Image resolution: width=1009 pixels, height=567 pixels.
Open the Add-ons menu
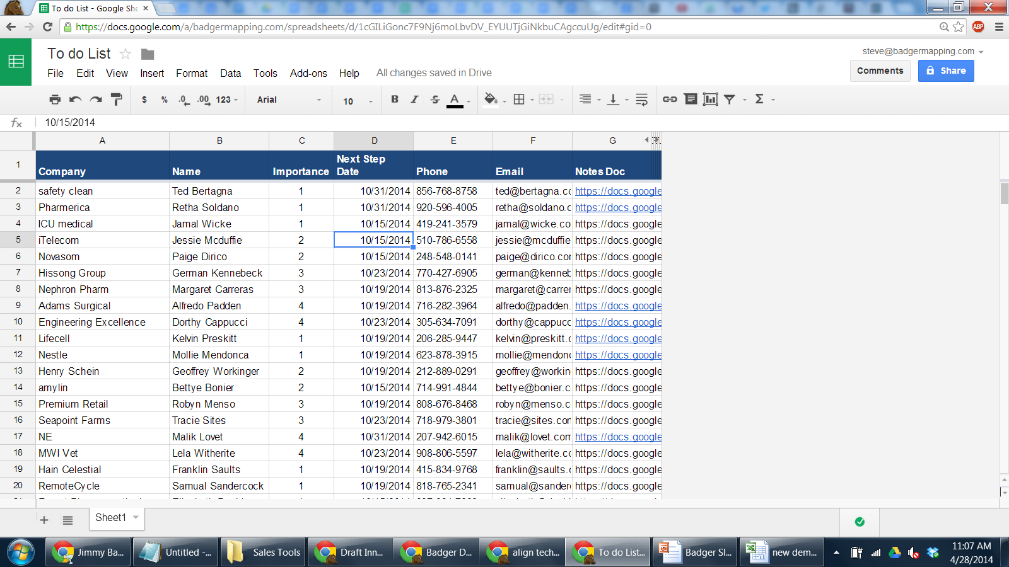308,73
